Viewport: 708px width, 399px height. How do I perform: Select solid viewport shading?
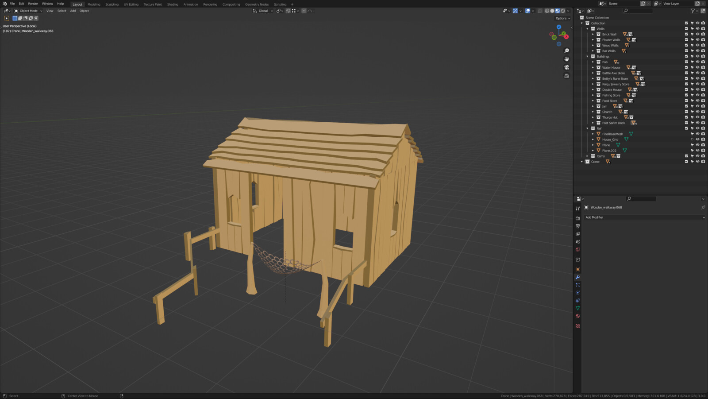click(552, 11)
